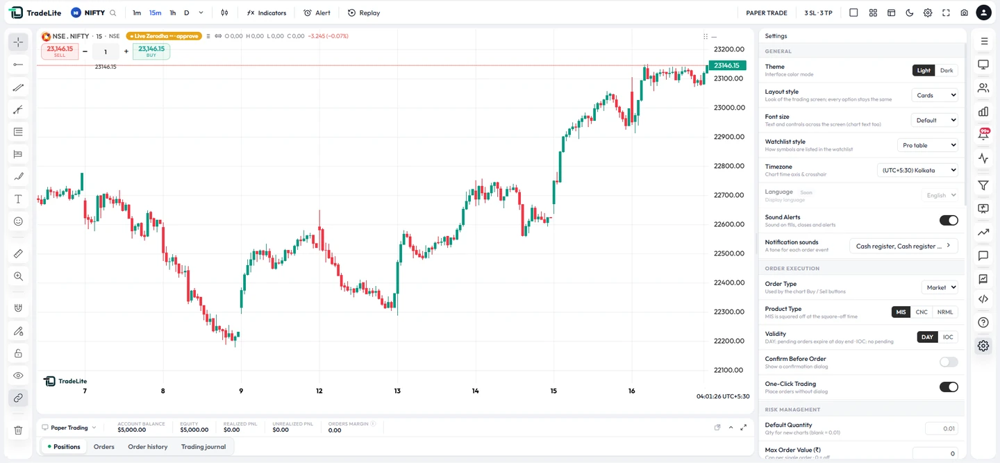
Task: Open the Alert clock button
Action: pyautogui.click(x=317, y=12)
